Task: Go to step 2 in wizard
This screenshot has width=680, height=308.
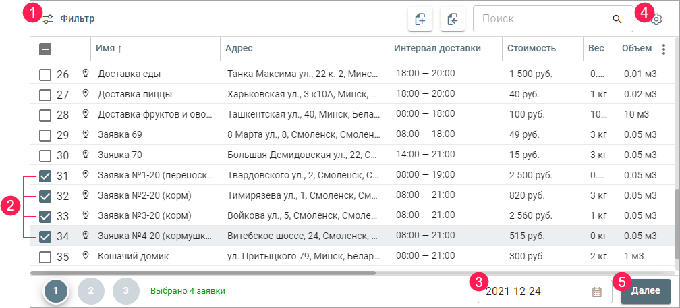Action: (x=91, y=291)
